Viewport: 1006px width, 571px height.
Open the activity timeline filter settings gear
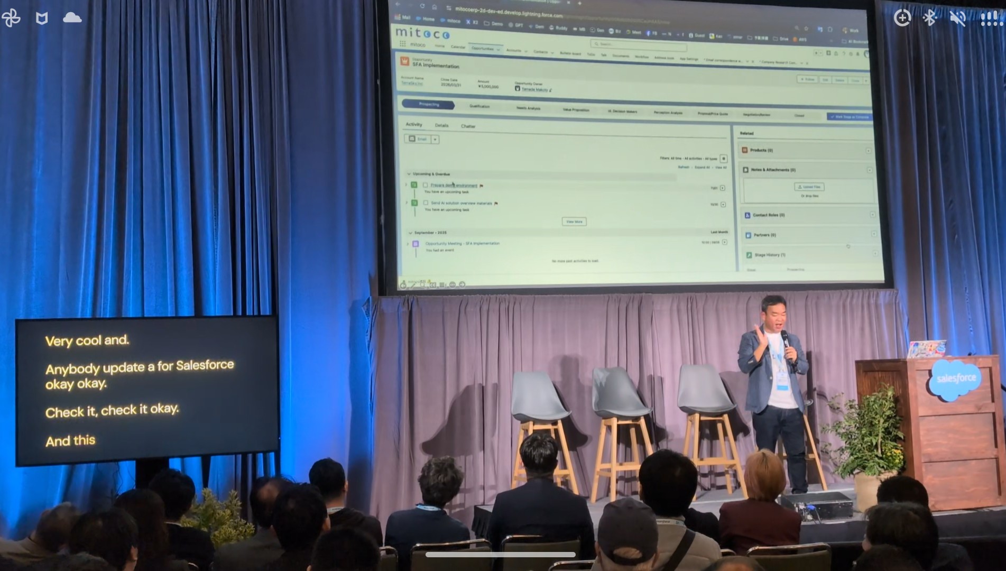(723, 159)
